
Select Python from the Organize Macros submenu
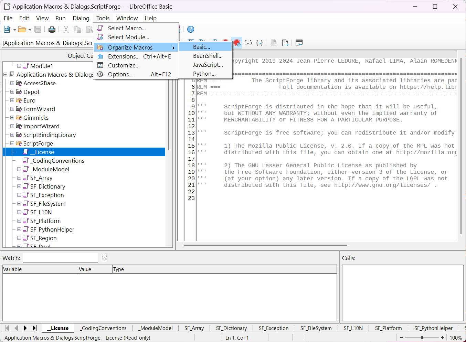pos(205,73)
